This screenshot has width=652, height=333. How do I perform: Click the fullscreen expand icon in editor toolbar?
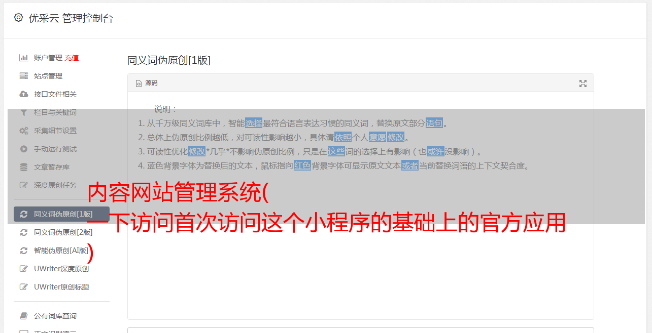click(583, 84)
